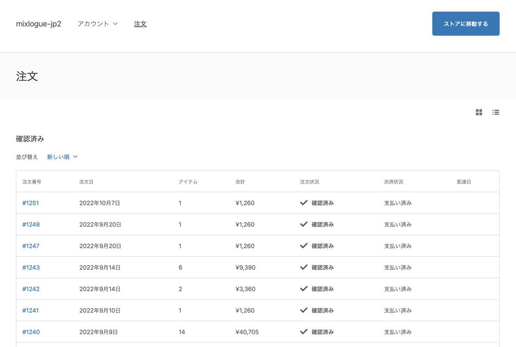
Task: Open order #1248
Action: [x=31, y=224]
